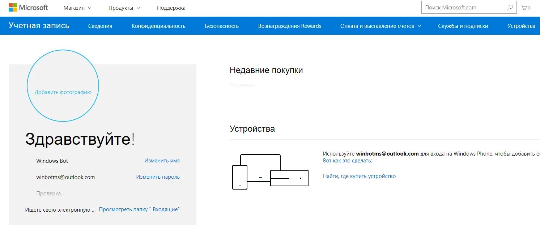540x225 pixels.
Task: Open Просмотреть папку "Входящие" link
Action: (139, 209)
